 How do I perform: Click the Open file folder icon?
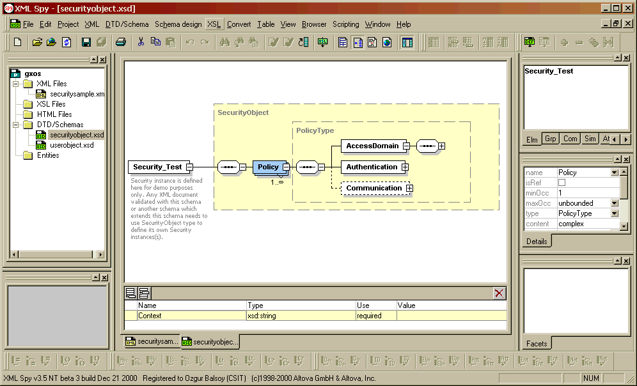tap(37, 42)
